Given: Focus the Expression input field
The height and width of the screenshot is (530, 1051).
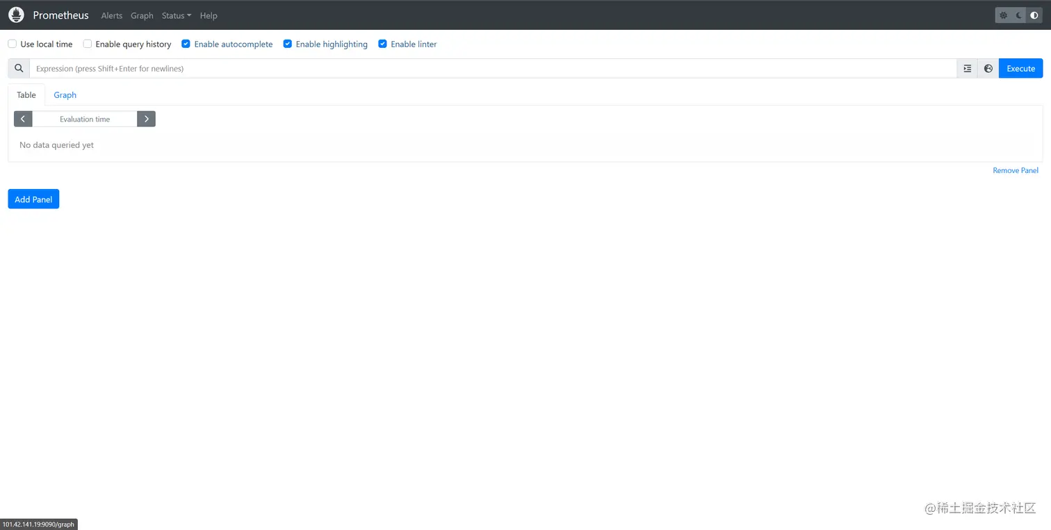Looking at the screenshot, I should coord(493,68).
